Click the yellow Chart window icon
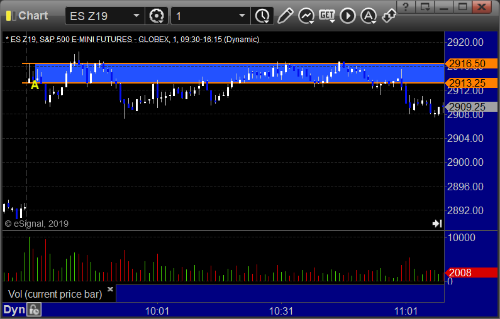This screenshot has width=500, height=319. coord(11,16)
